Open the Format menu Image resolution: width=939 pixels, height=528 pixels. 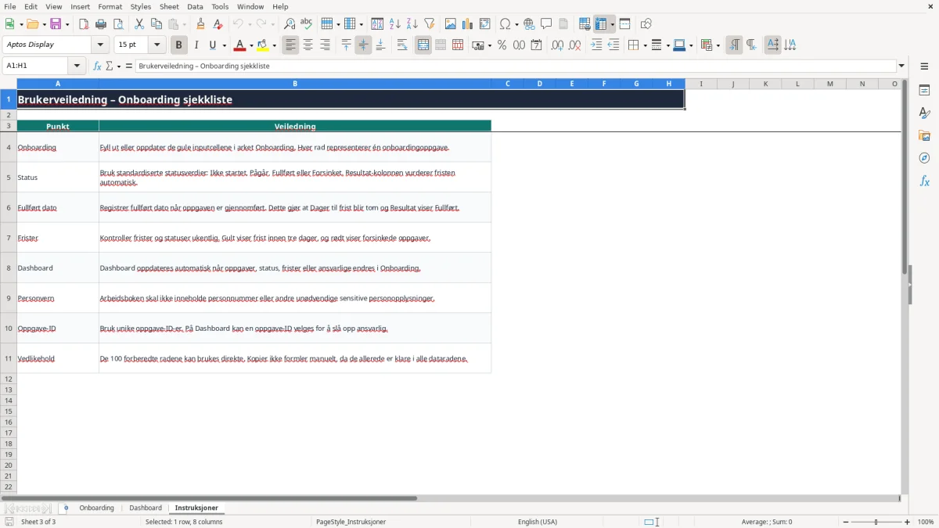point(110,6)
